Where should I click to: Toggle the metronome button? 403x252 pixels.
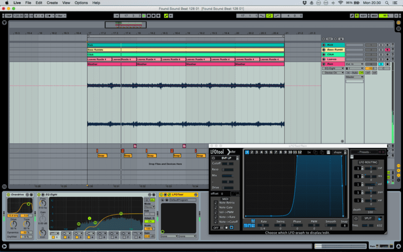coord(48,16)
